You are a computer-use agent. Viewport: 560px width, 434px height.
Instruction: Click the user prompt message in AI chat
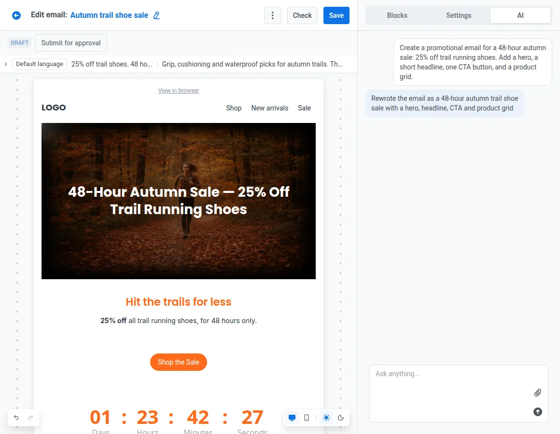(x=473, y=62)
